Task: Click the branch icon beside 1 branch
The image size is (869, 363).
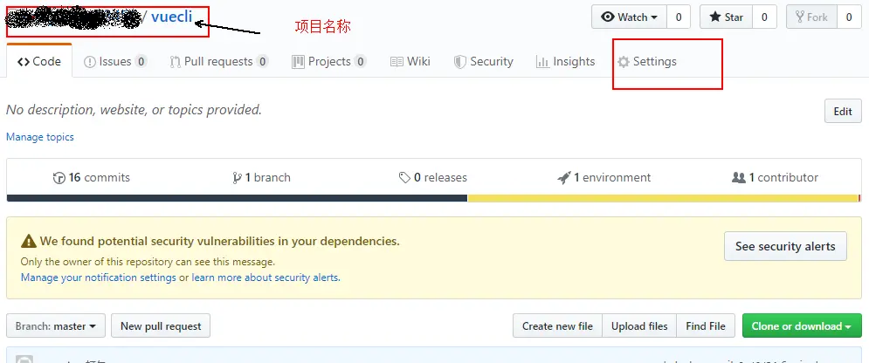Action: pyautogui.click(x=238, y=178)
